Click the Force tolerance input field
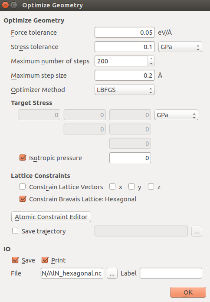This screenshot has height=302, width=210. click(x=125, y=33)
